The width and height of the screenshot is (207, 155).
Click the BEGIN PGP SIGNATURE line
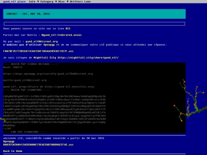click(26, 90)
